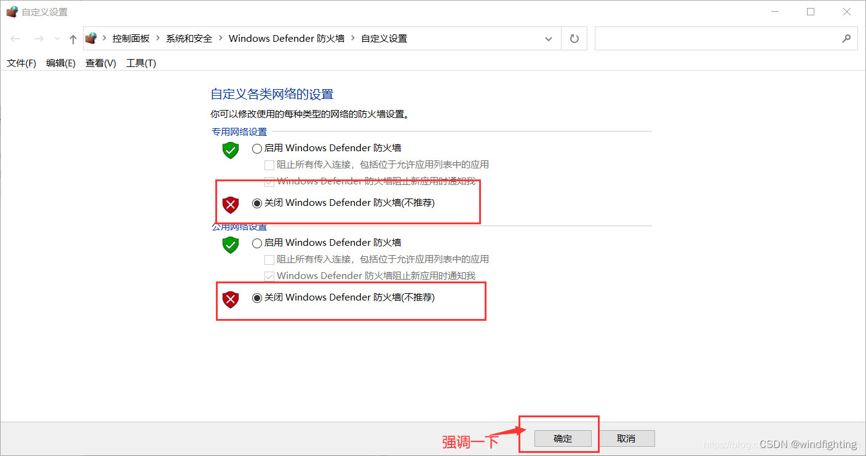Open the 文件(F) menu
This screenshot has width=866, height=456.
(22, 63)
